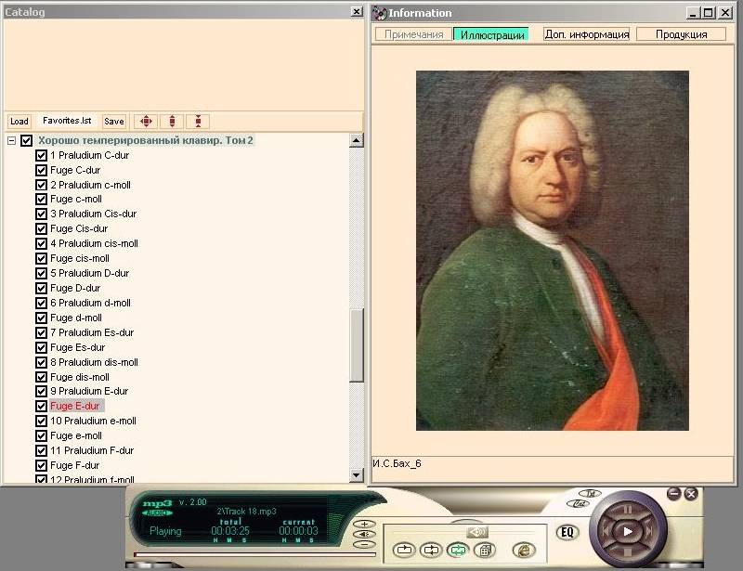Click the Catalog list scroll down arrow
This screenshot has height=571, width=743.
(x=357, y=474)
